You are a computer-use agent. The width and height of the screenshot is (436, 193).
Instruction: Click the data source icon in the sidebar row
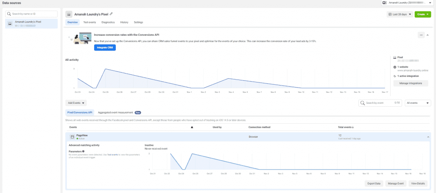(x=10, y=23)
